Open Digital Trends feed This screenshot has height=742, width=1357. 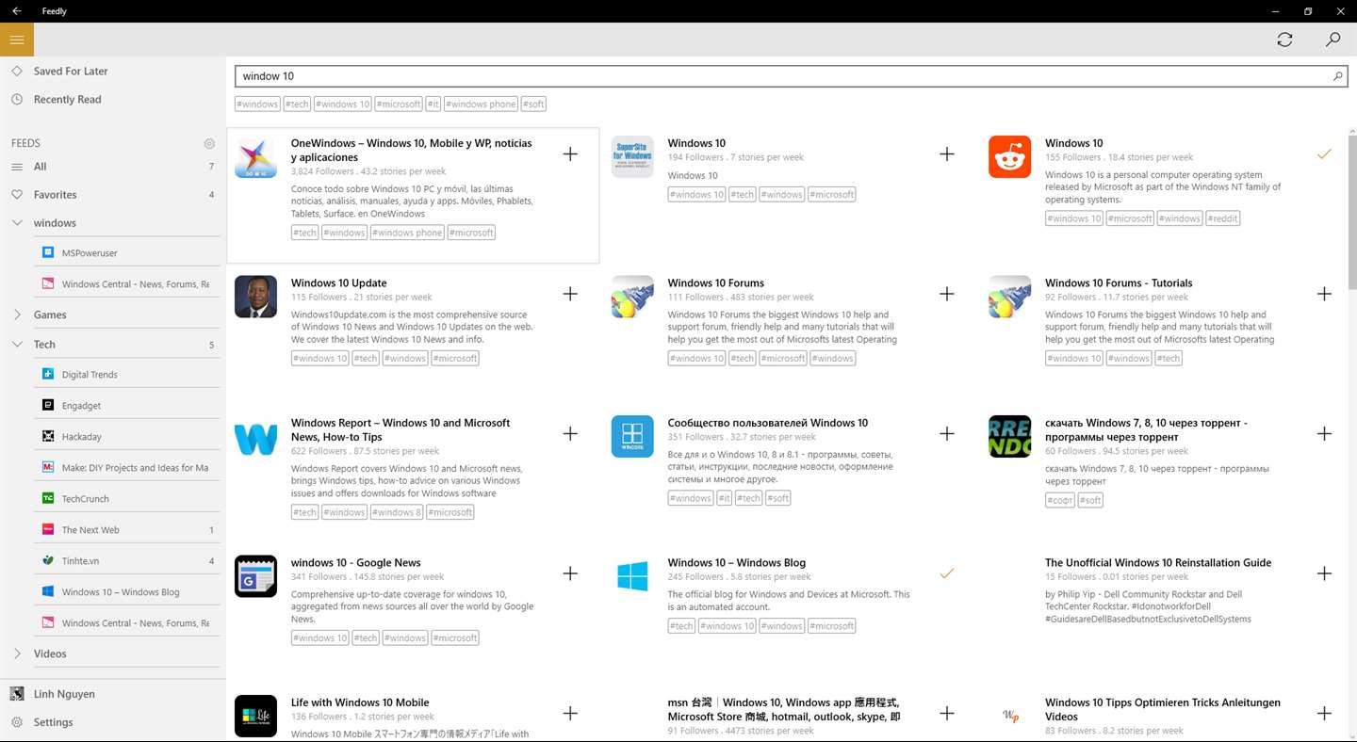tap(90, 375)
